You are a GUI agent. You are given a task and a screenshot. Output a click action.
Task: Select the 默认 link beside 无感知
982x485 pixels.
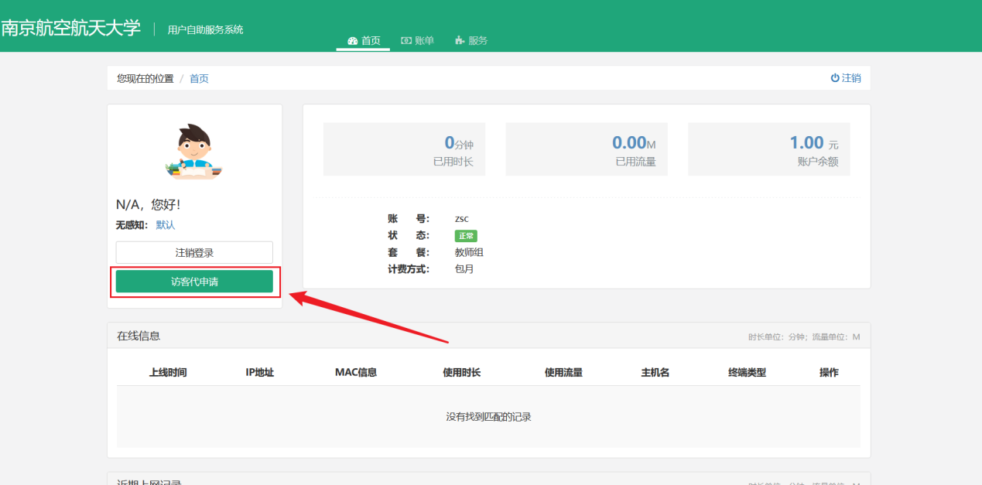click(x=166, y=225)
